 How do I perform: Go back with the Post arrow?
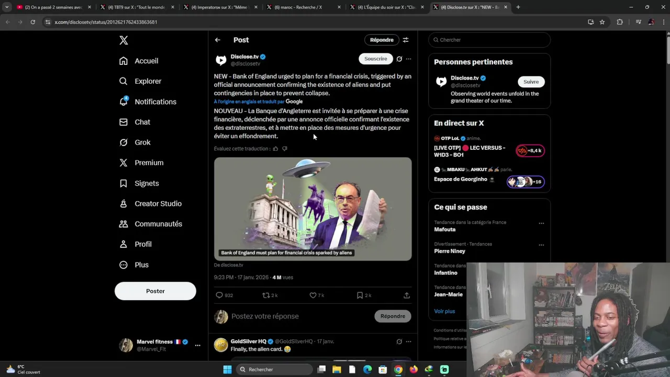click(x=218, y=40)
